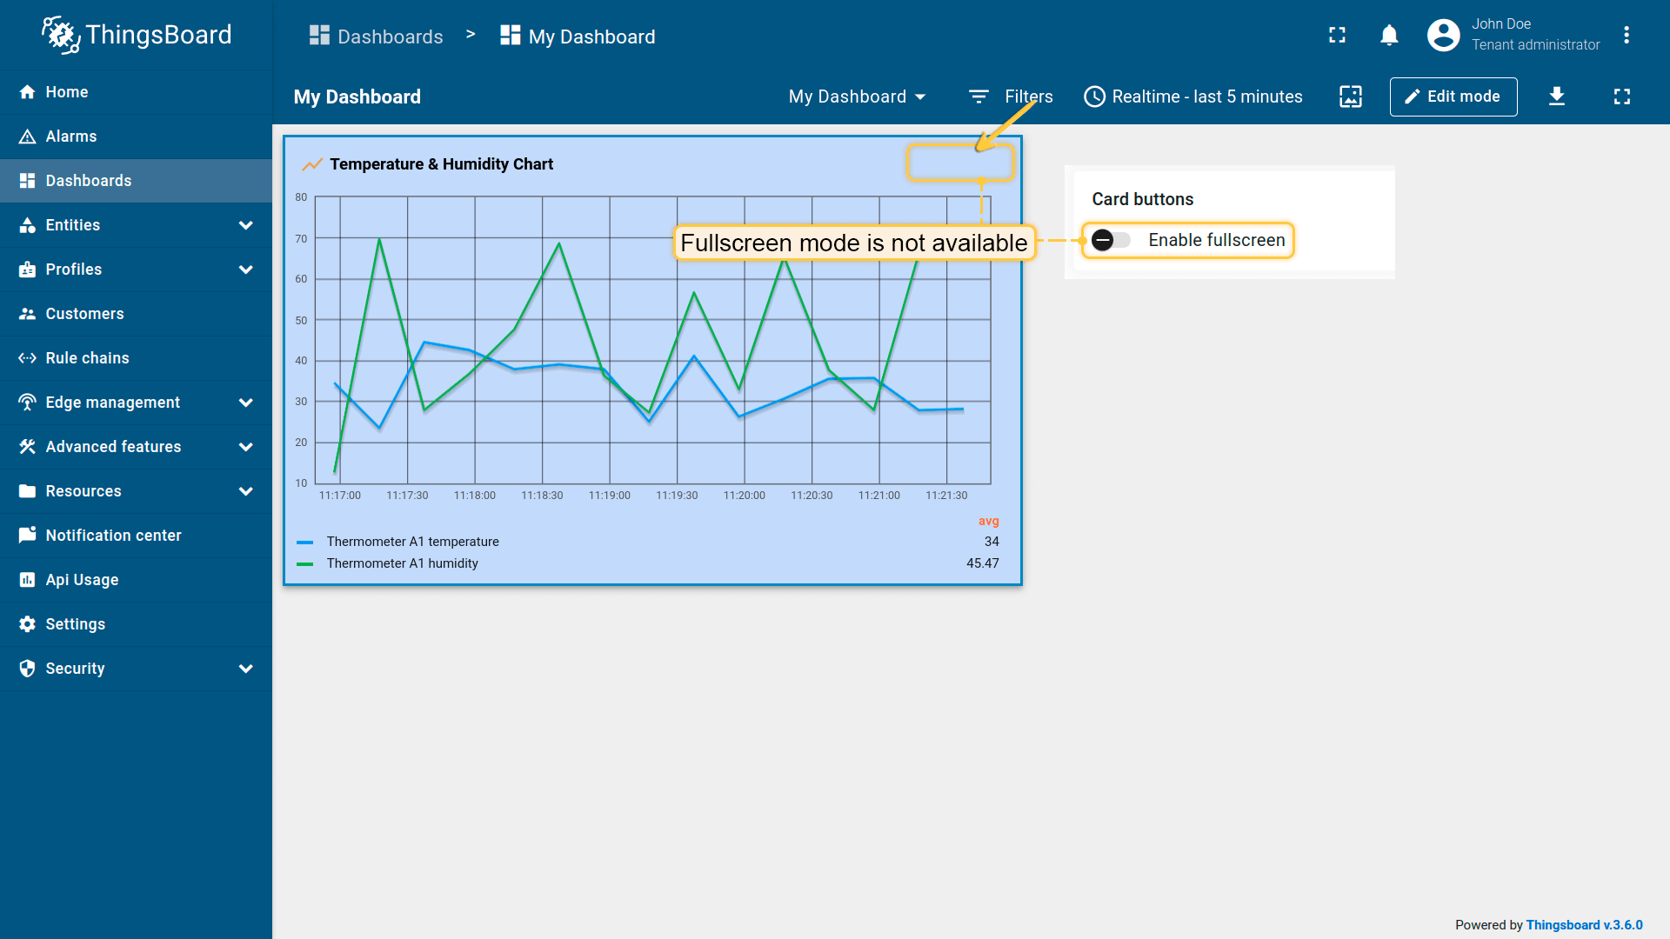The image size is (1670, 939).
Task: Open the Filters icon
Action: (x=979, y=97)
